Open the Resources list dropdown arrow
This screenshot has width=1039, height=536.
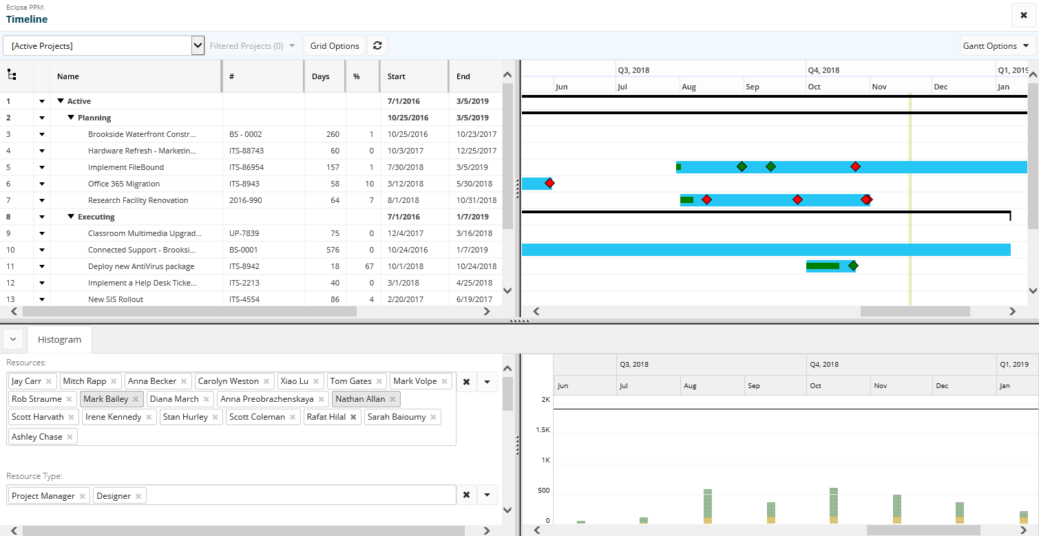point(487,381)
